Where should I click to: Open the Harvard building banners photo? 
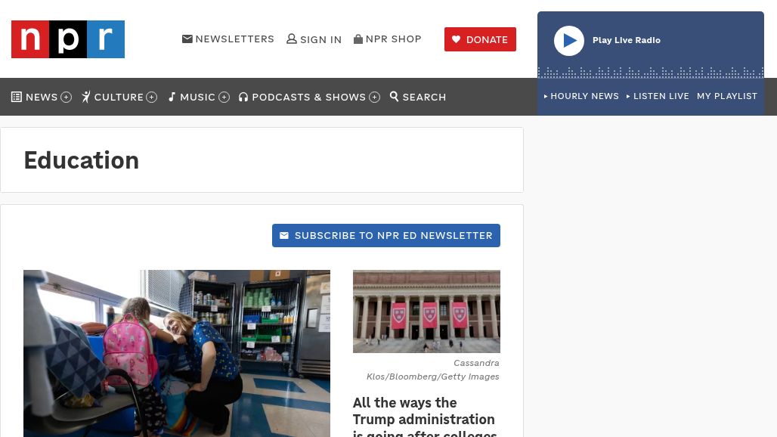click(426, 311)
